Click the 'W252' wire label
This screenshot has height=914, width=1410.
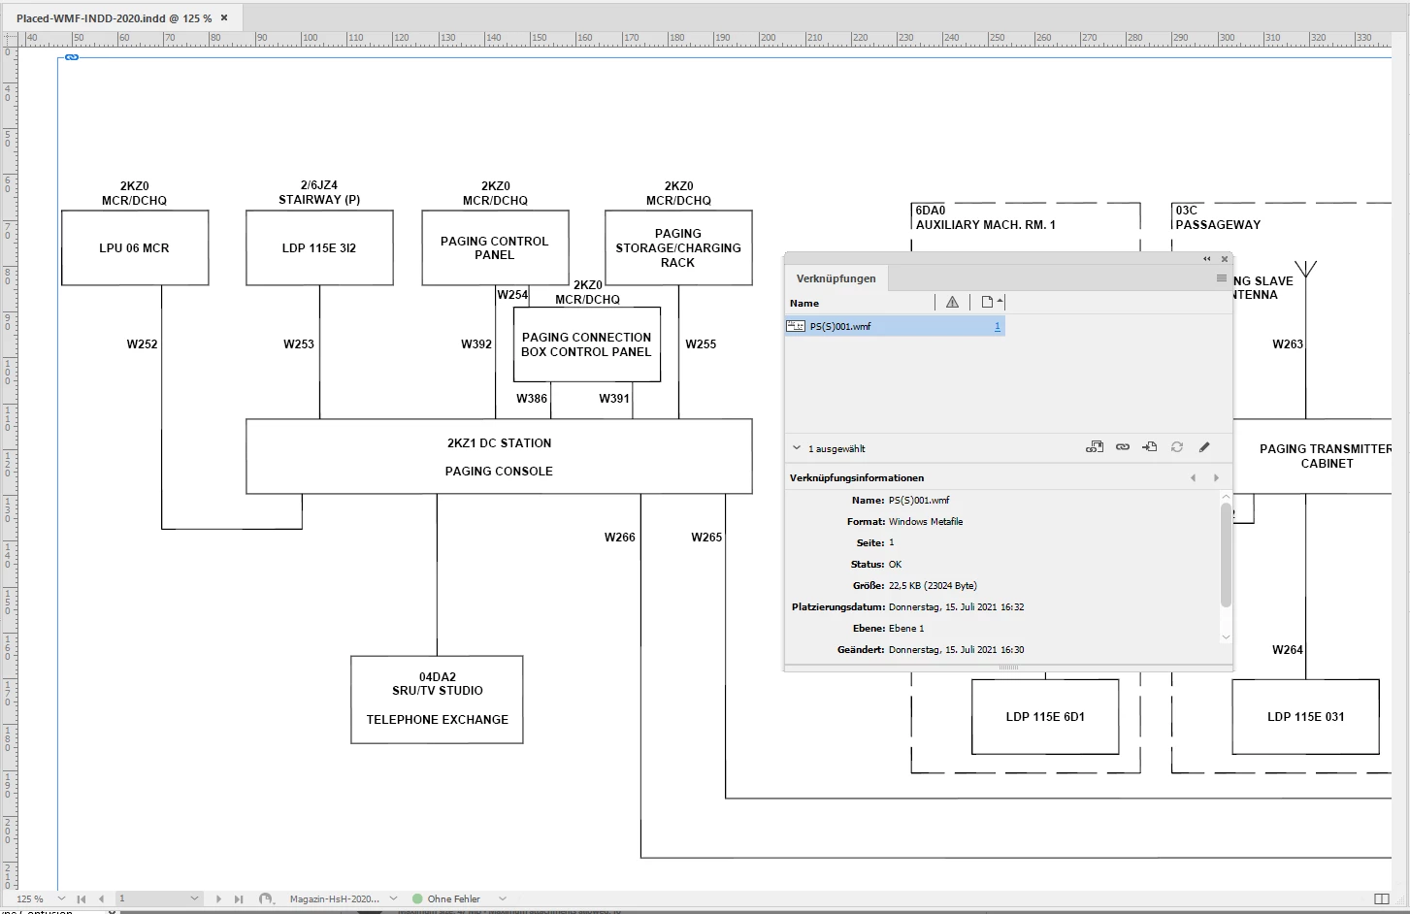142,344
